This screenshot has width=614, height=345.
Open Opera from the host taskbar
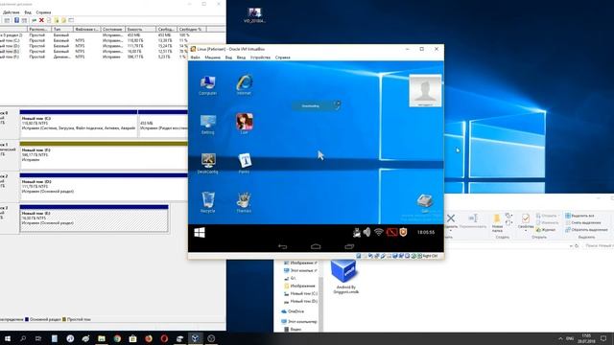pos(164,338)
